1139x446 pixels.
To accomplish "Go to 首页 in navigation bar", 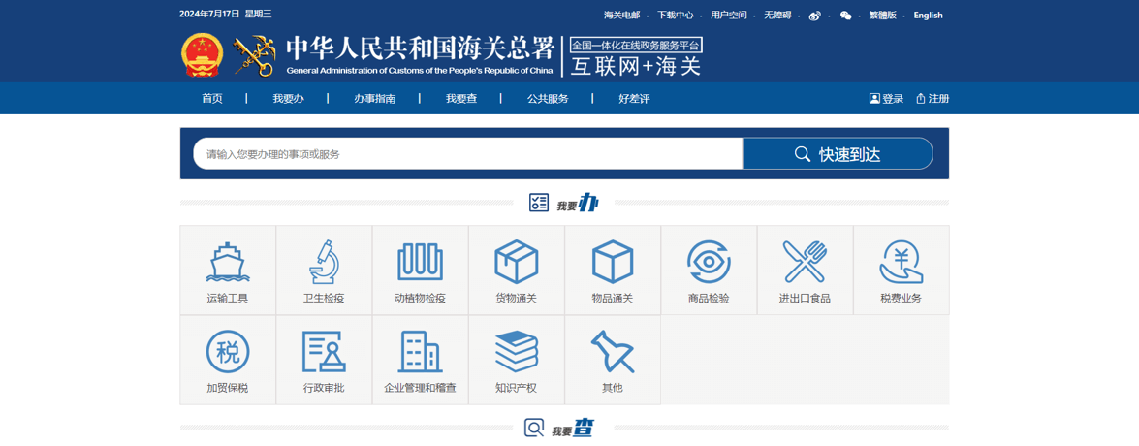I will 212,99.
